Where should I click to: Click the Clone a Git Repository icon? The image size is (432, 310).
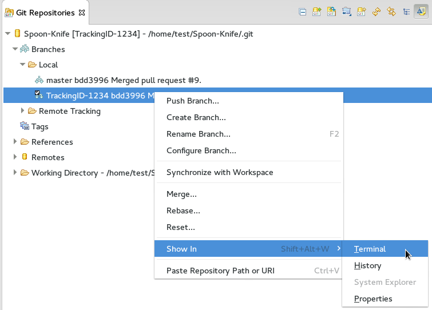[331, 12]
